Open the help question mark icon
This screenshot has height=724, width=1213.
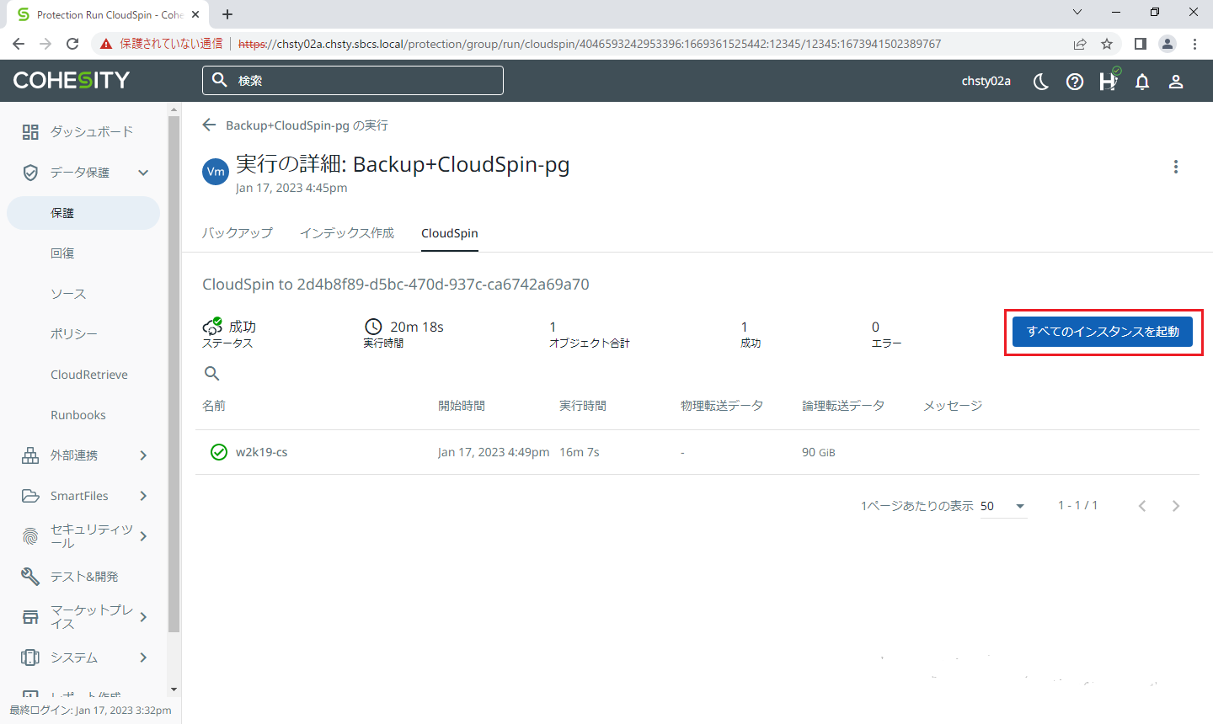[x=1075, y=82]
